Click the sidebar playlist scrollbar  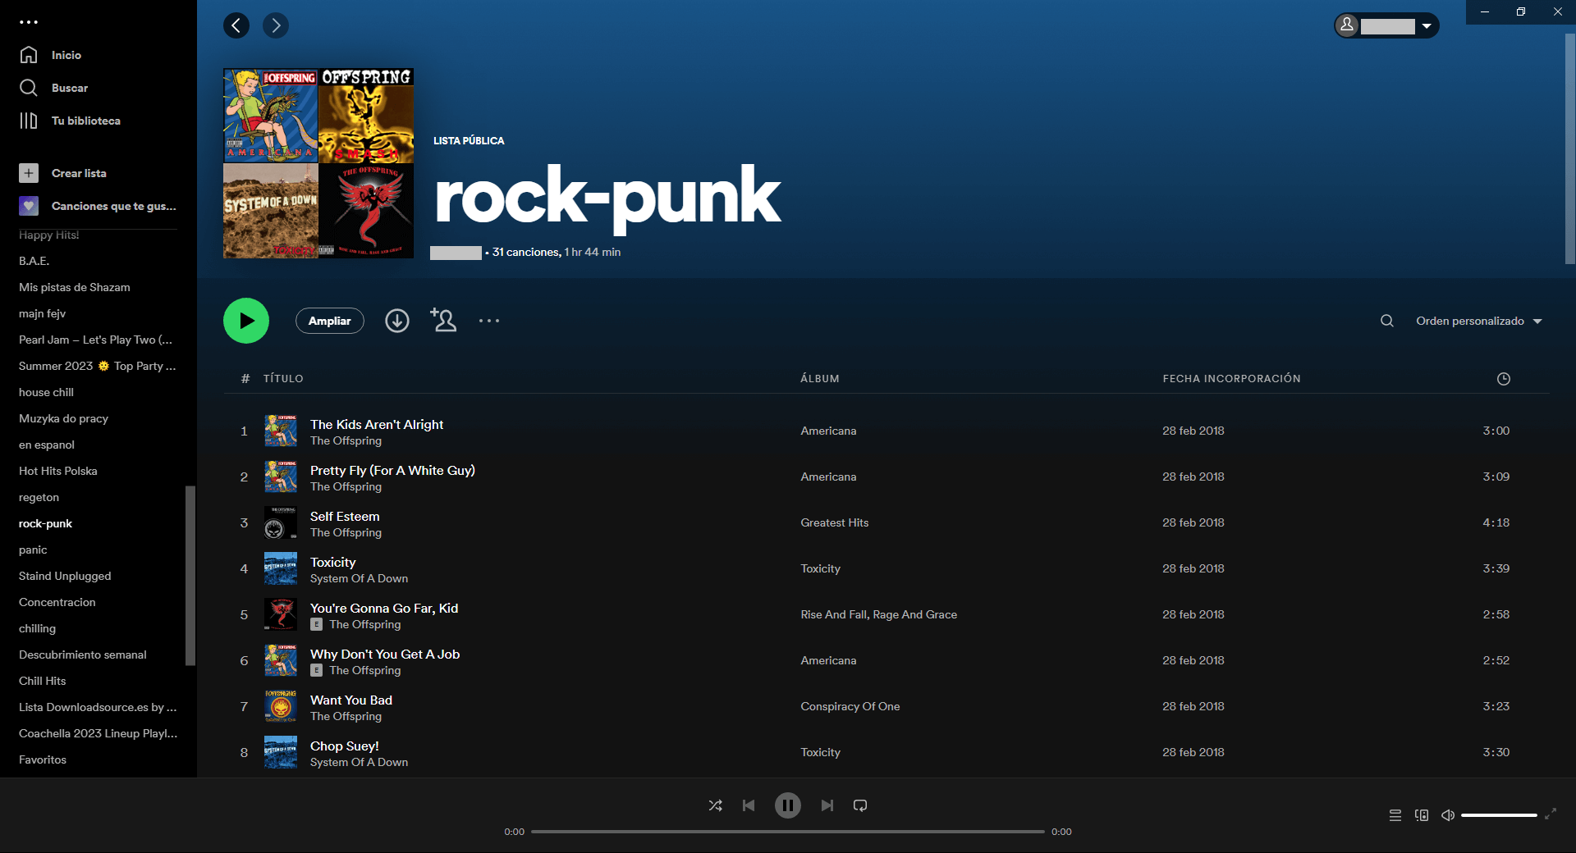(x=190, y=576)
